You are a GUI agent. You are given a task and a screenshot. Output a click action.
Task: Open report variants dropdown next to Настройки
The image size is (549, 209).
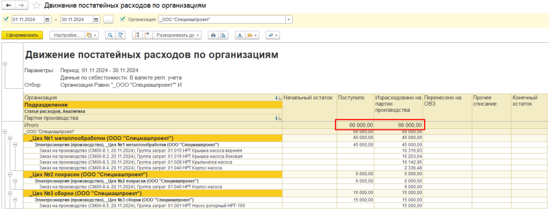[x=92, y=35]
